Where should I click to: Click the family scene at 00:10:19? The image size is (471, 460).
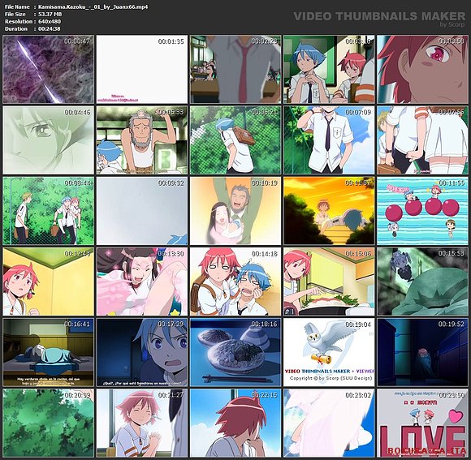(x=235, y=211)
